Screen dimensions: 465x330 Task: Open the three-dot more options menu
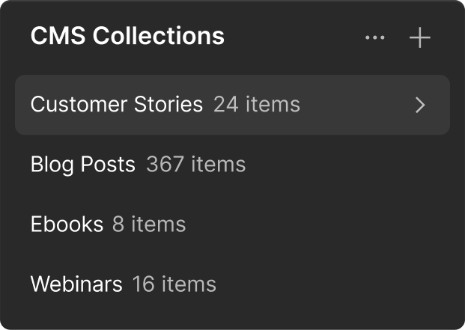click(374, 37)
